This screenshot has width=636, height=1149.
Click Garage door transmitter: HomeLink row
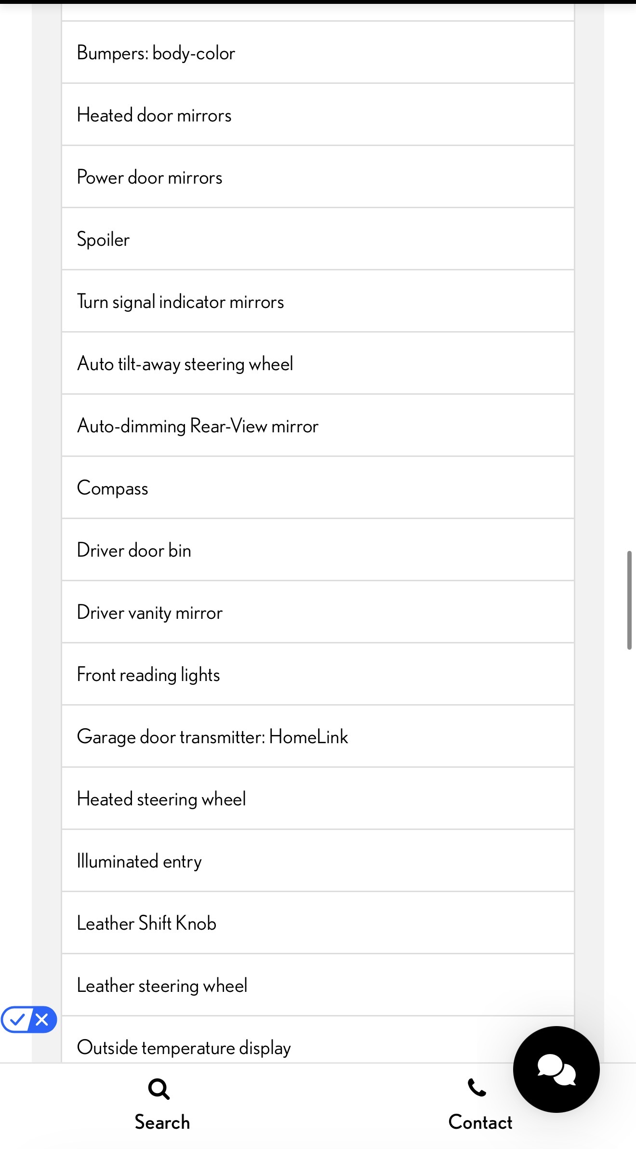coord(318,736)
